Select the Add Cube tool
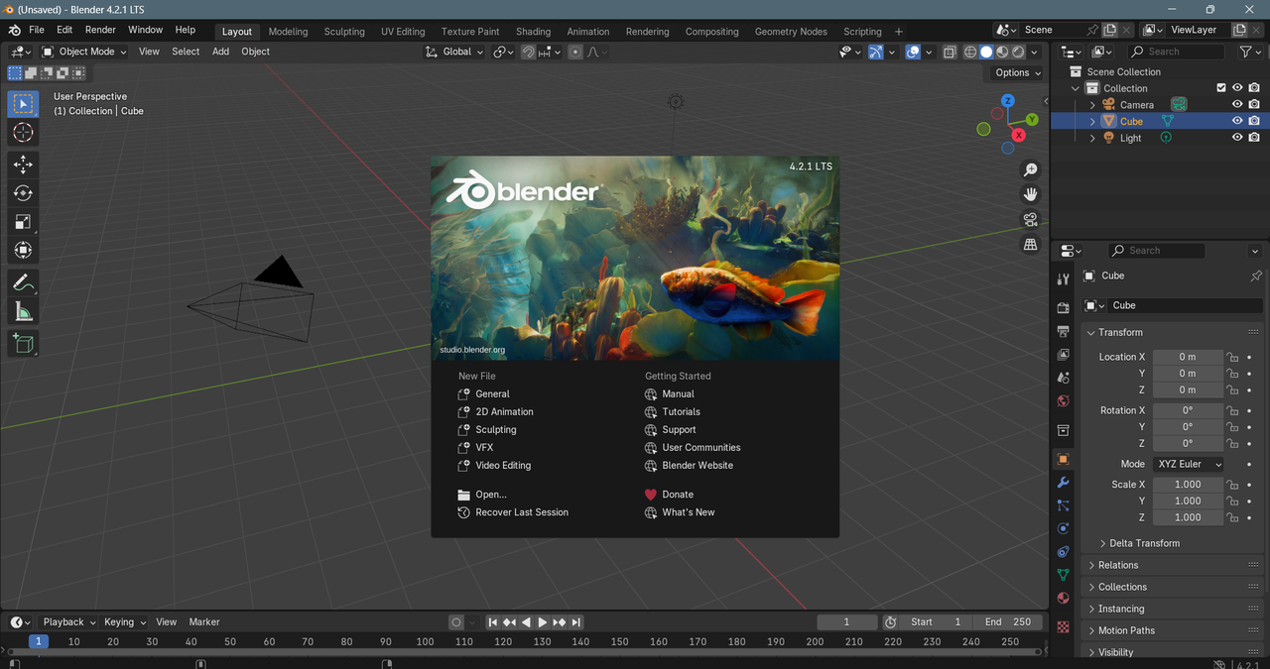 point(23,344)
